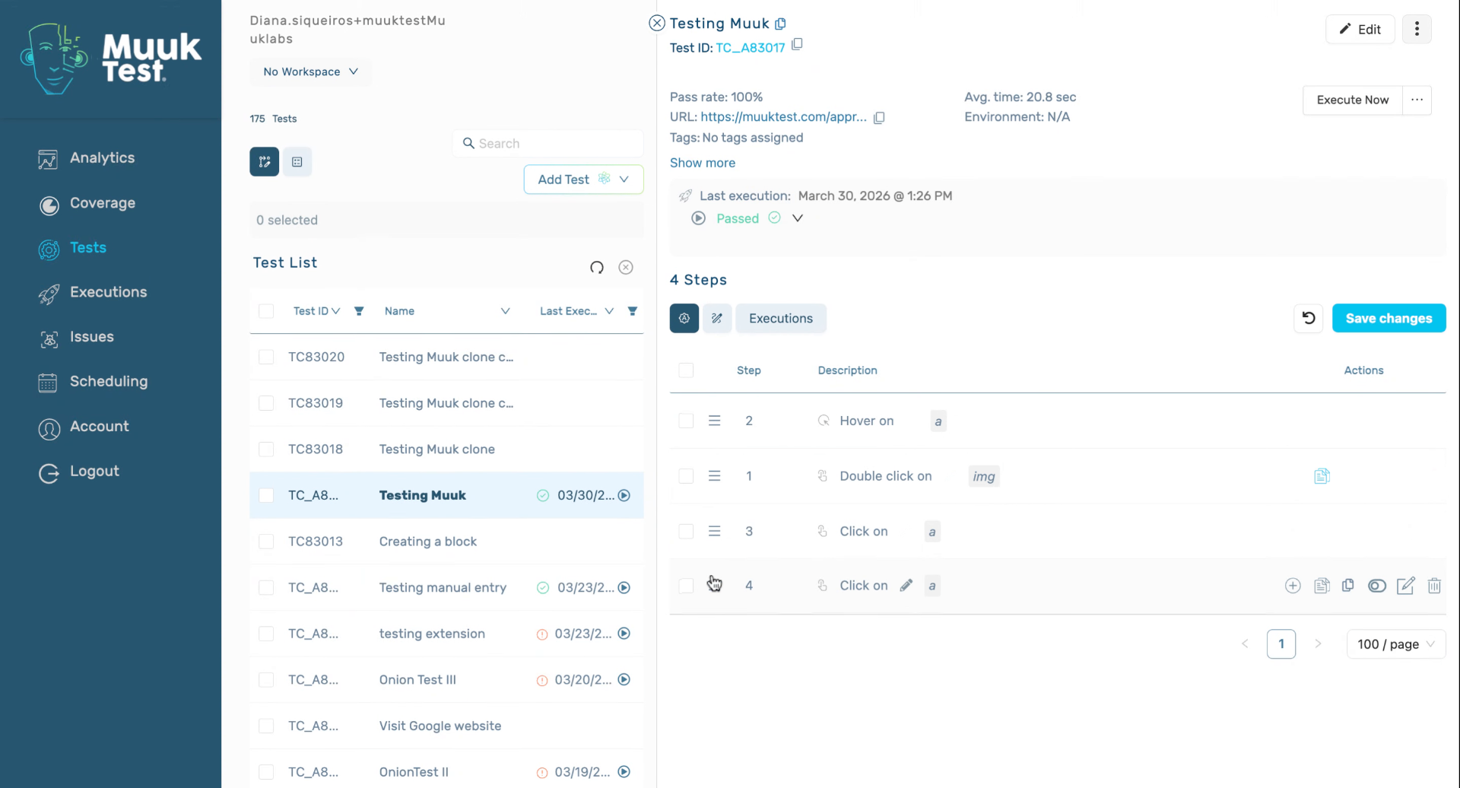Undo step changes
This screenshot has height=788, width=1460.
click(1309, 318)
